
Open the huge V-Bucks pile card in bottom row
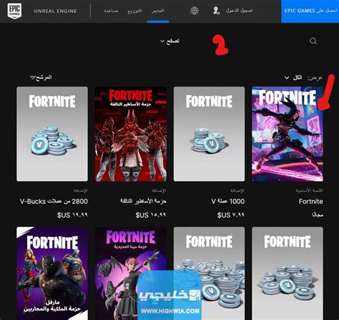click(x=209, y=273)
